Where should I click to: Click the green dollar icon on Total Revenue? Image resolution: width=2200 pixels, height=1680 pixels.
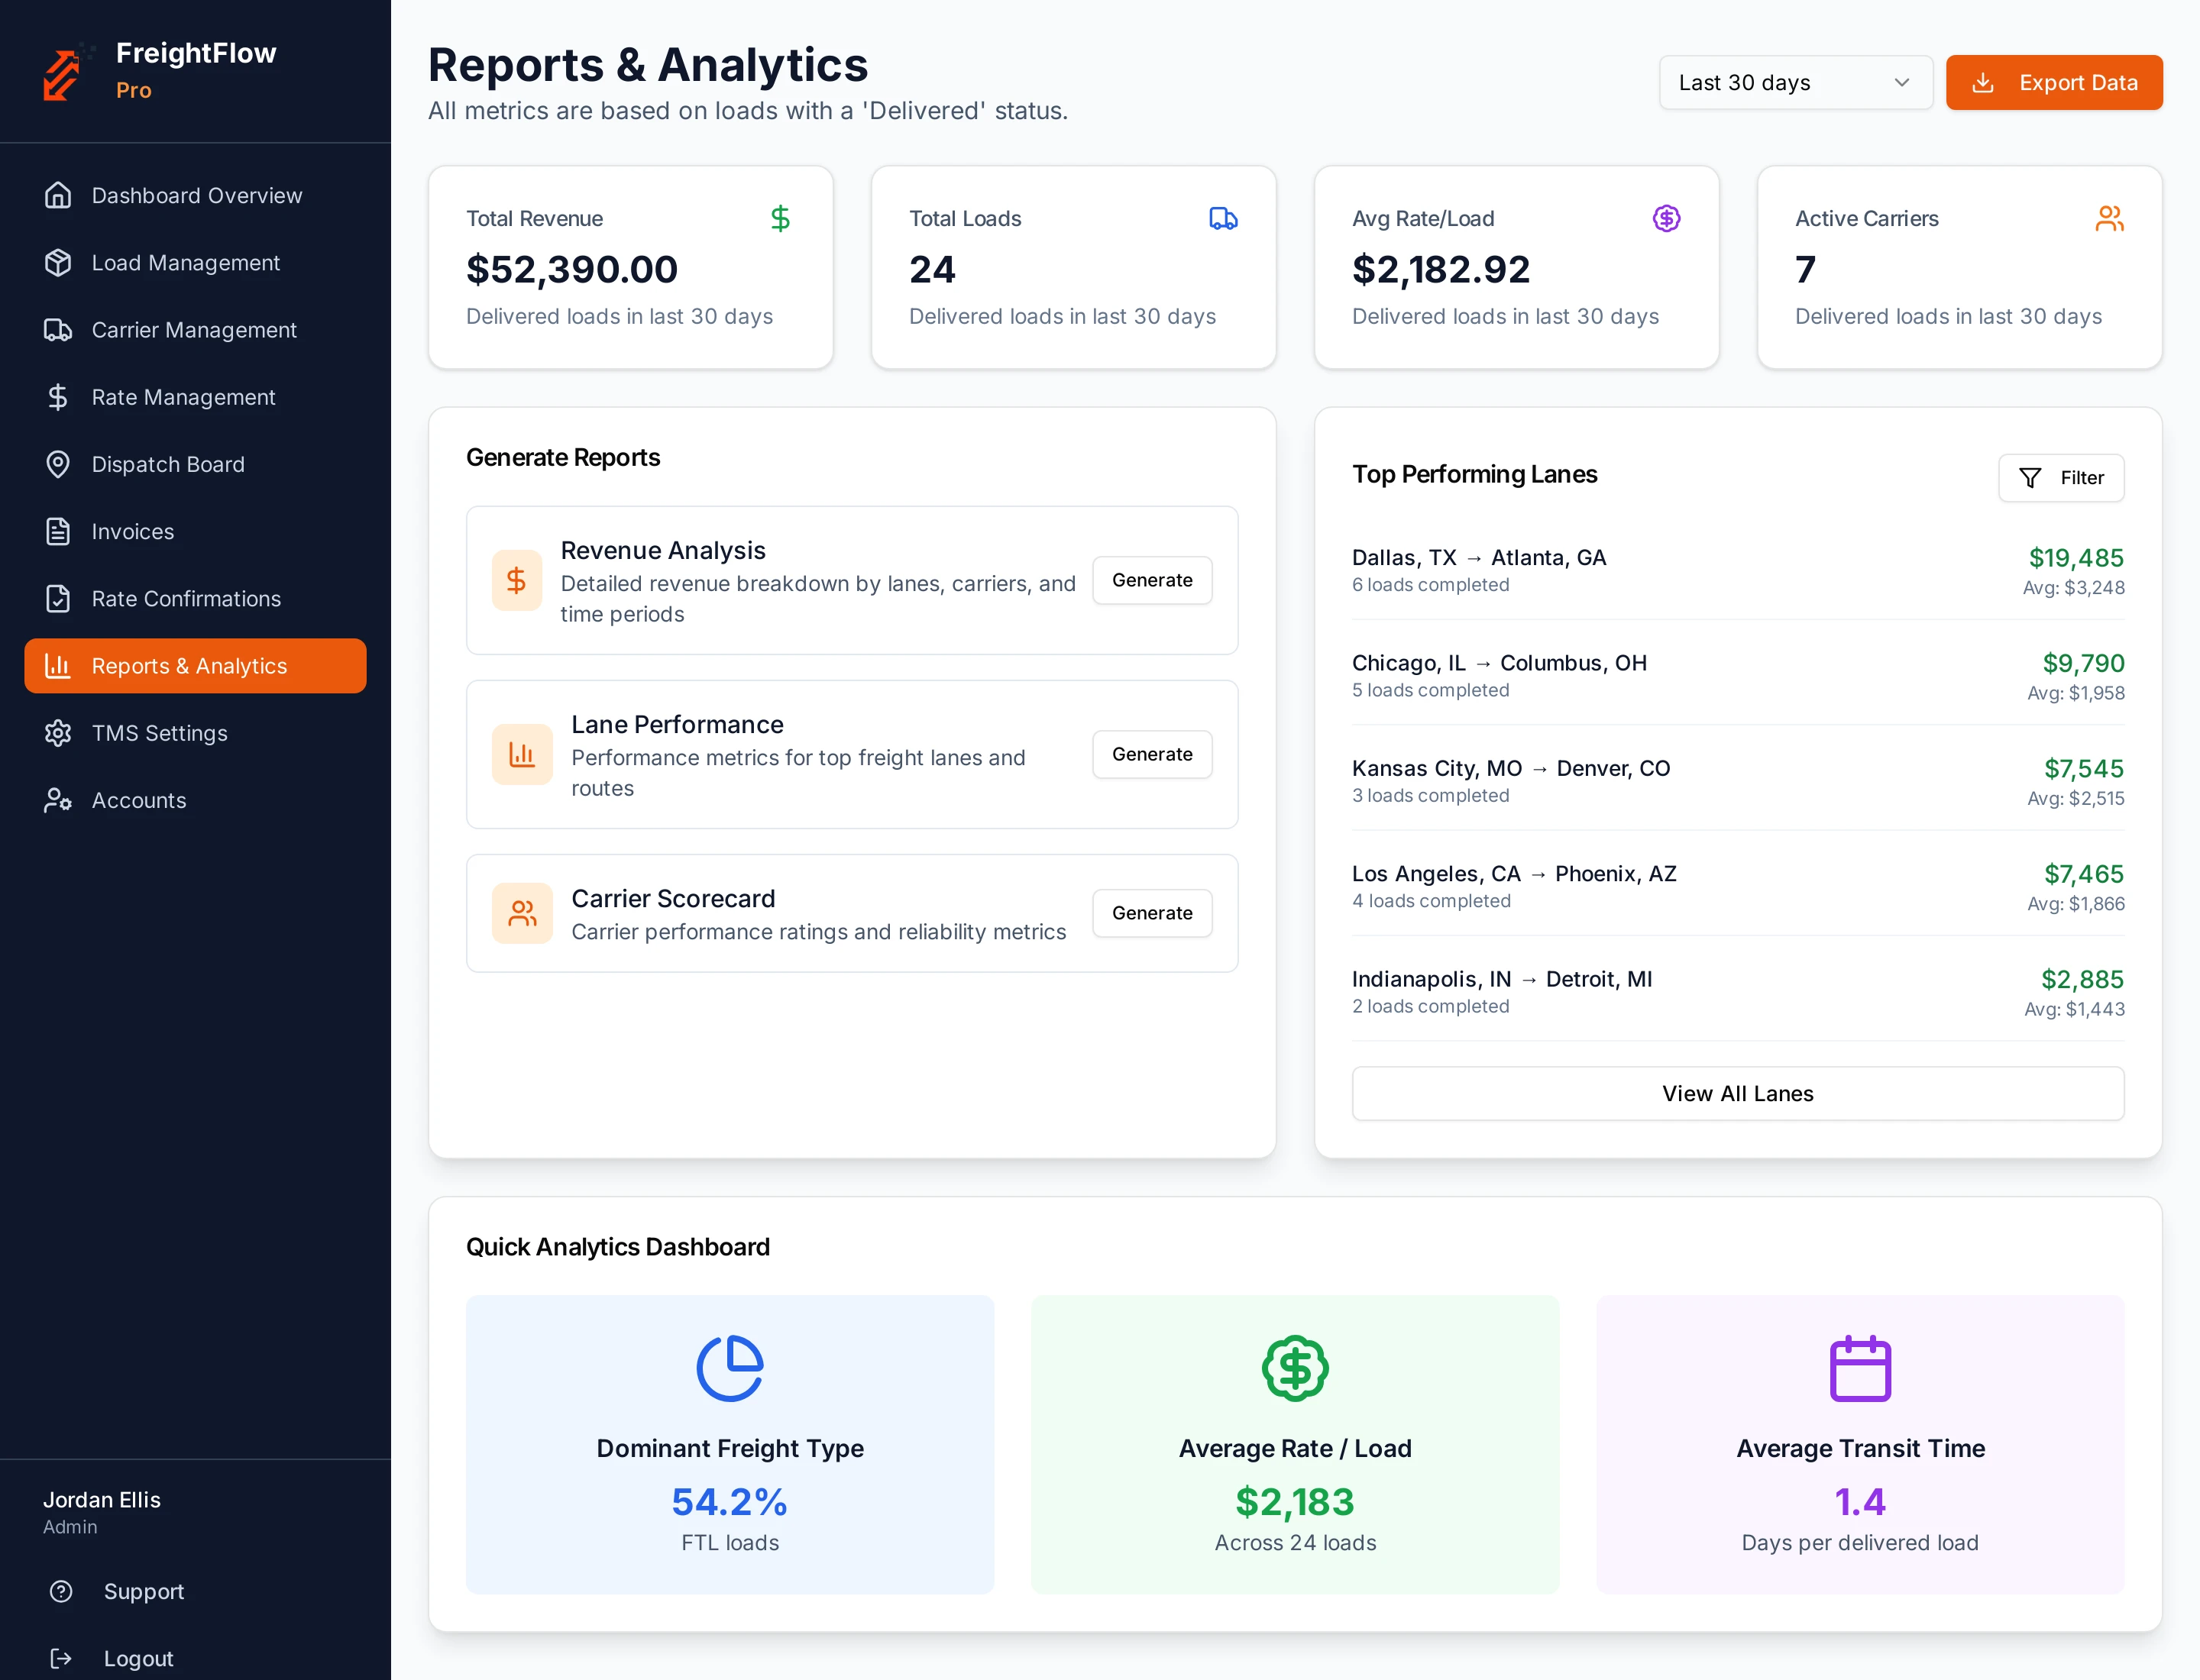tap(781, 218)
